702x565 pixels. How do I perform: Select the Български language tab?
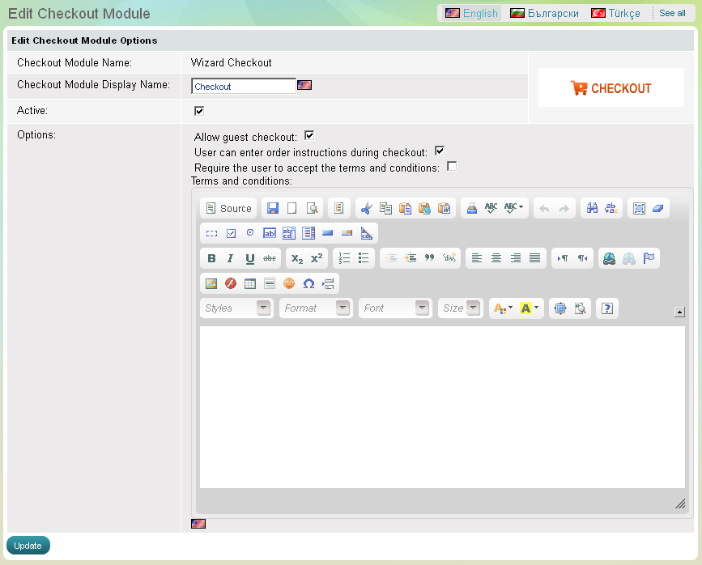544,13
